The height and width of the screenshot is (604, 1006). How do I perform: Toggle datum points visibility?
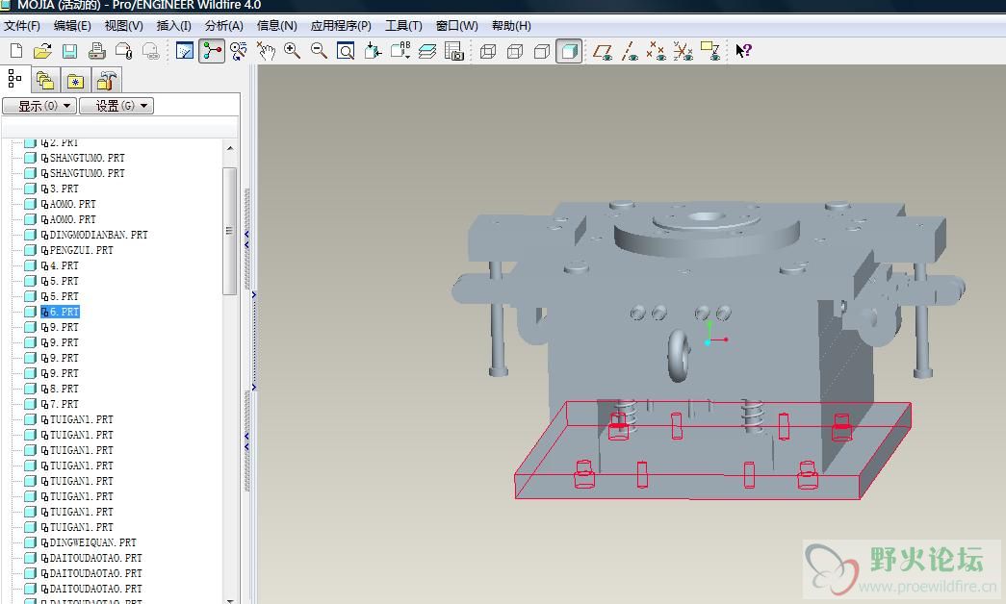[x=657, y=51]
